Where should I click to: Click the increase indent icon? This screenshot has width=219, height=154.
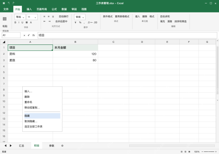point(49,21)
